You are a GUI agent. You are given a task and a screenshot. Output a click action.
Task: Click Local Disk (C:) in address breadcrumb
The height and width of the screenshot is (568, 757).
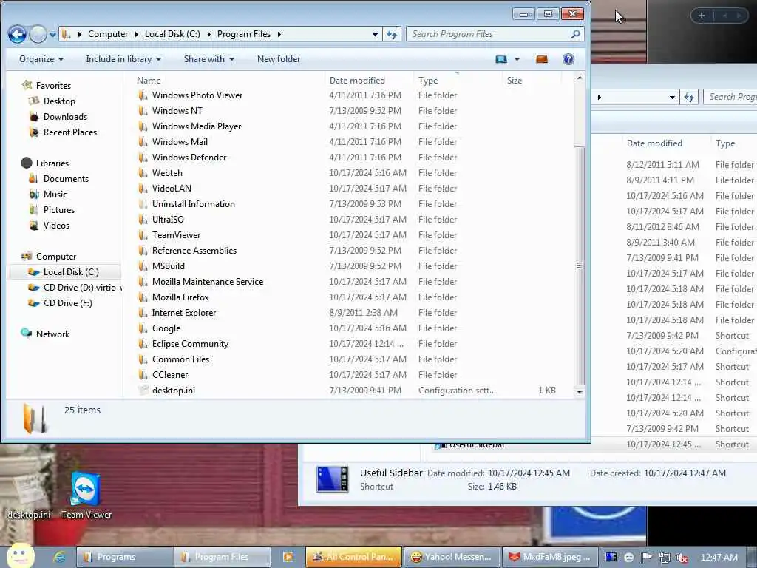[x=172, y=34]
